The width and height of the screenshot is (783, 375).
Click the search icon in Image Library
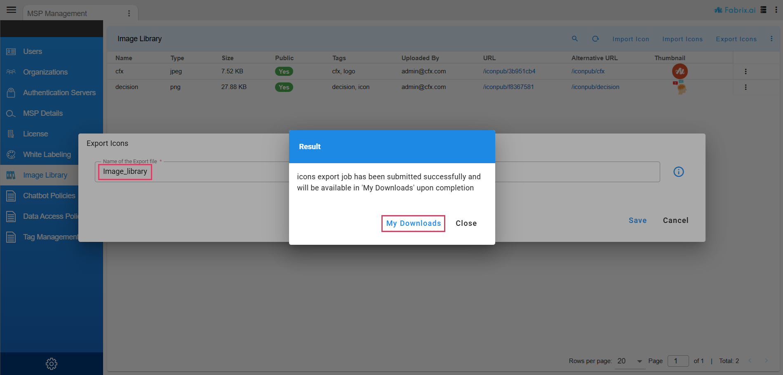[575, 39]
